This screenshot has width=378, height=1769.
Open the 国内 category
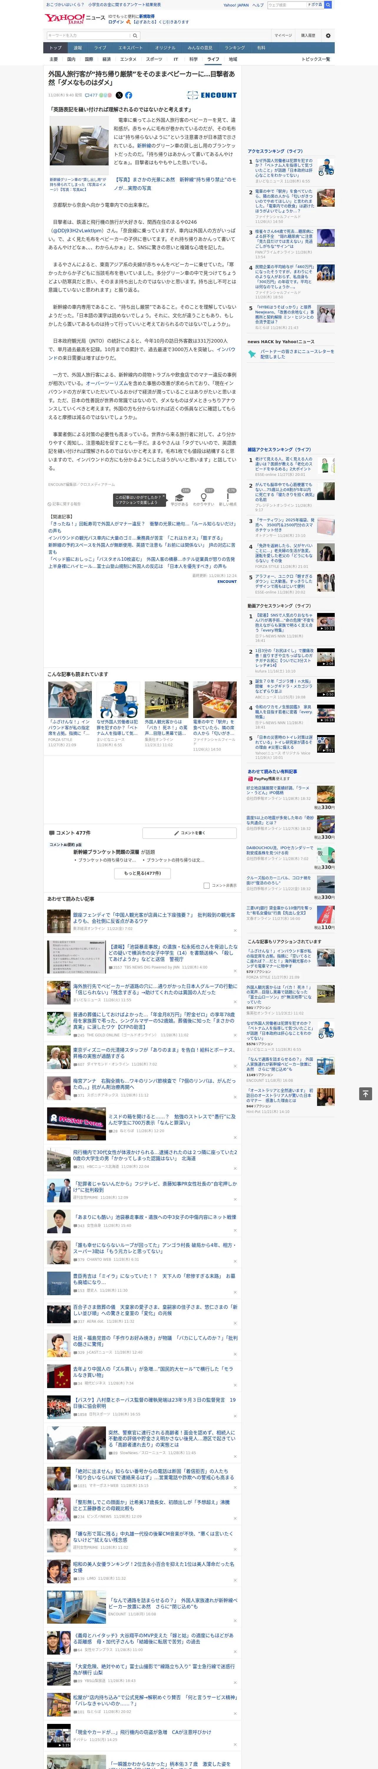[x=71, y=59]
